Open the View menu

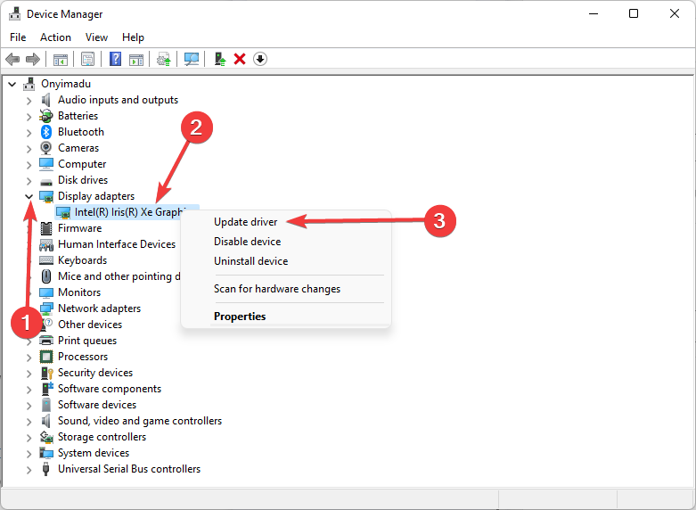[x=96, y=37]
